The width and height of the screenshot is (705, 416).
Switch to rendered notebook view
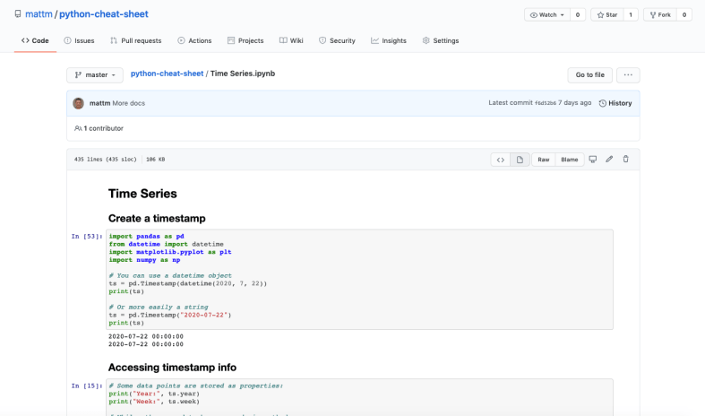520,160
